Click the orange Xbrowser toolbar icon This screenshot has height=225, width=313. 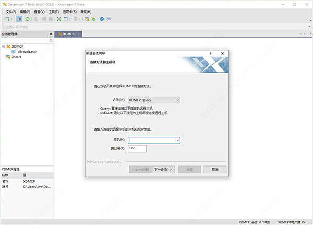pyautogui.click(x=93, y=19)
